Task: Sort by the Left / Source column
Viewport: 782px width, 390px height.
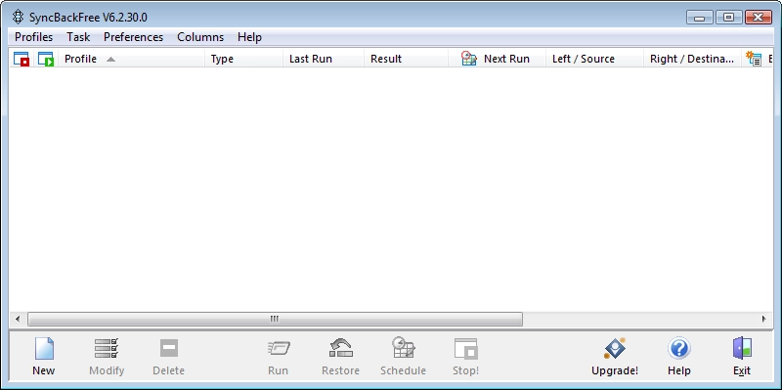Action: click(x=584, y=59)
